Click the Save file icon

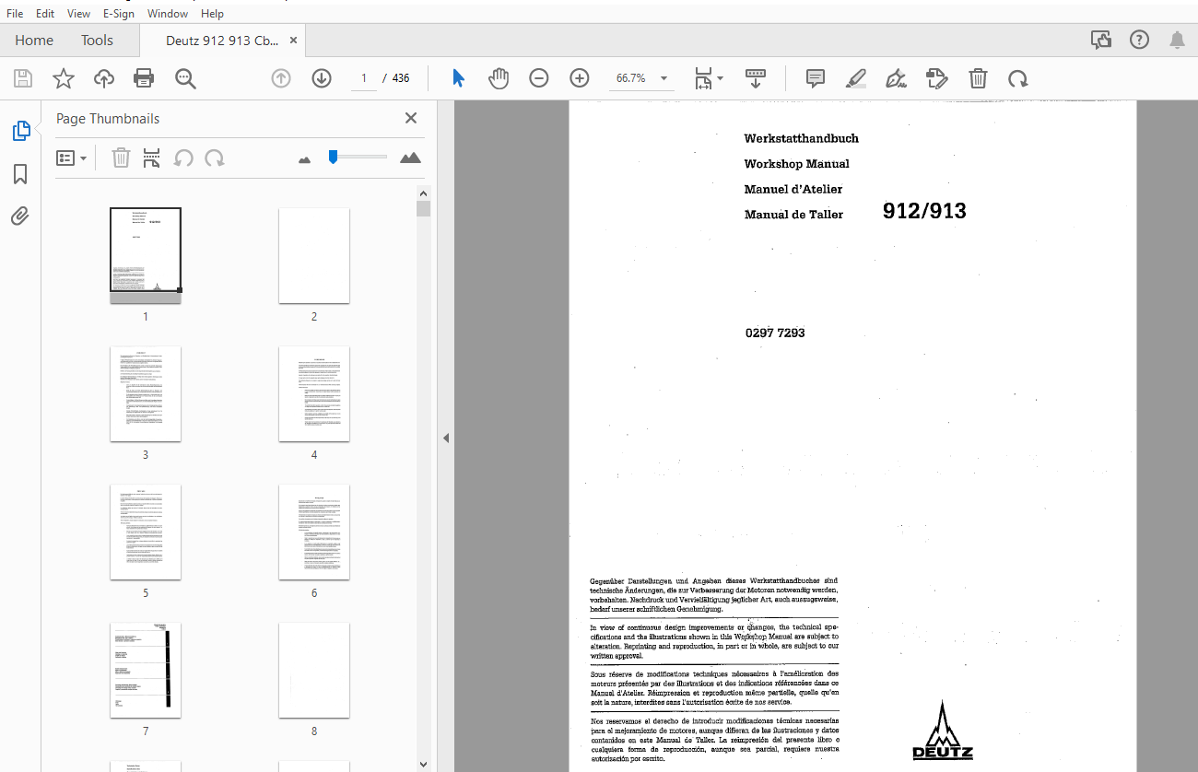(x=23, y=78)
